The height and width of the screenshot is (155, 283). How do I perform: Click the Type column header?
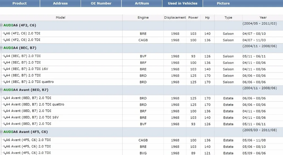coord(228,18)
